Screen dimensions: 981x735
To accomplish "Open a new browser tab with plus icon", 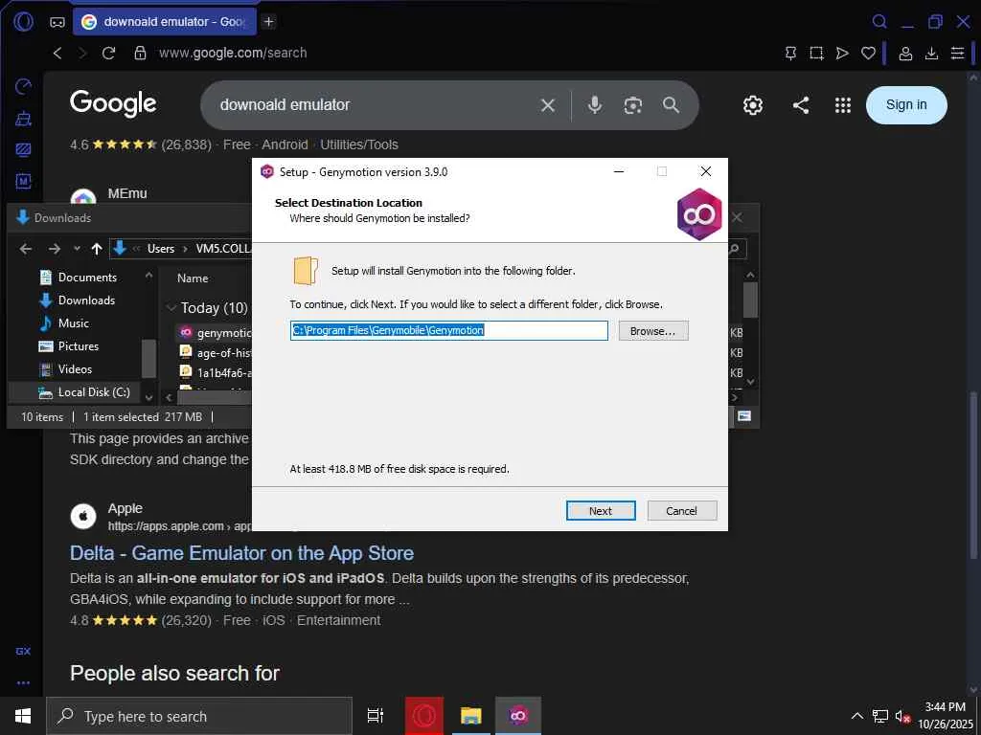I will coord(268,22).
